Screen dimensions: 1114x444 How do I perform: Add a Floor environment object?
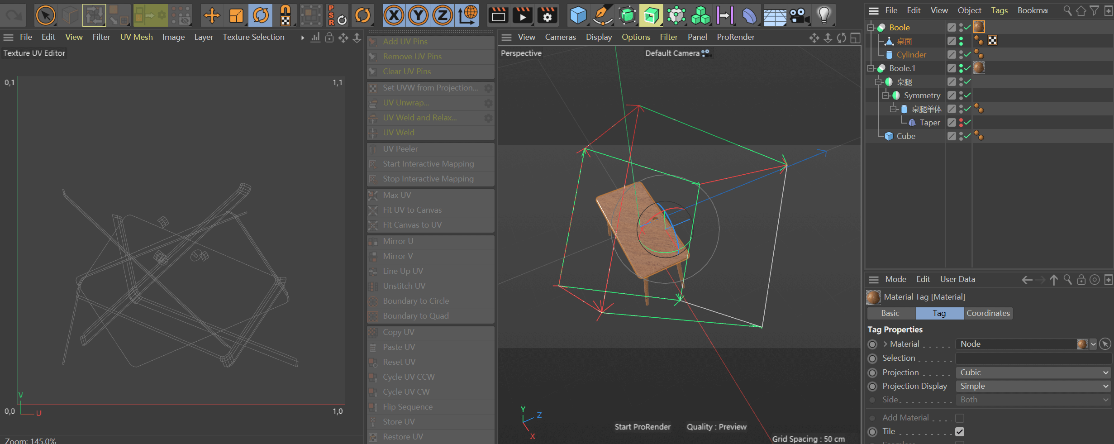(x=775, y=16)
